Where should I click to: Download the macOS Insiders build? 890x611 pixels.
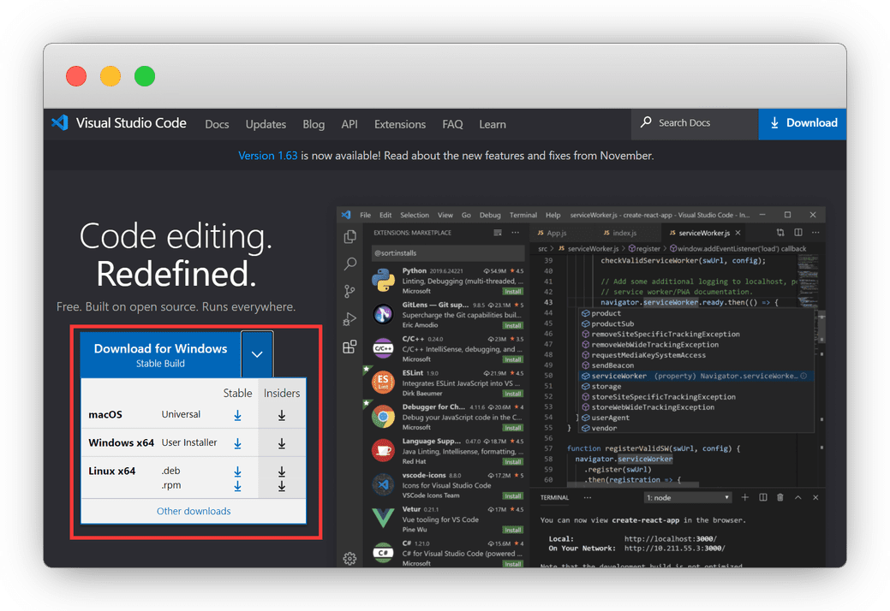[282, 415]
